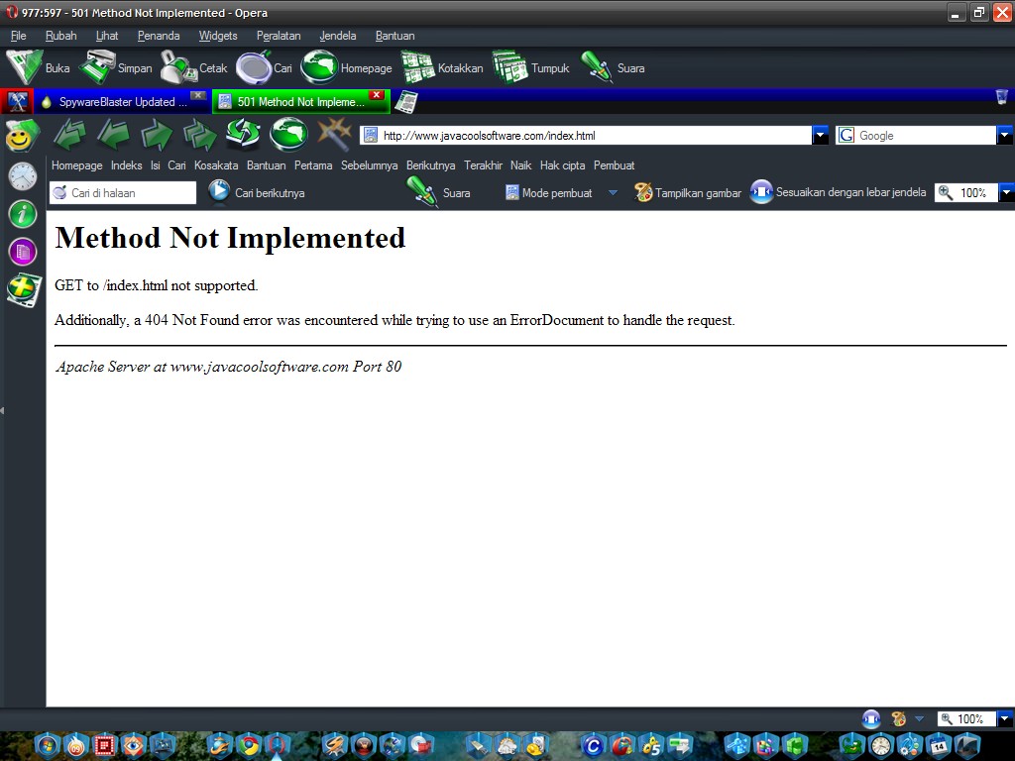Click the Google search field

tap(917, 135)
